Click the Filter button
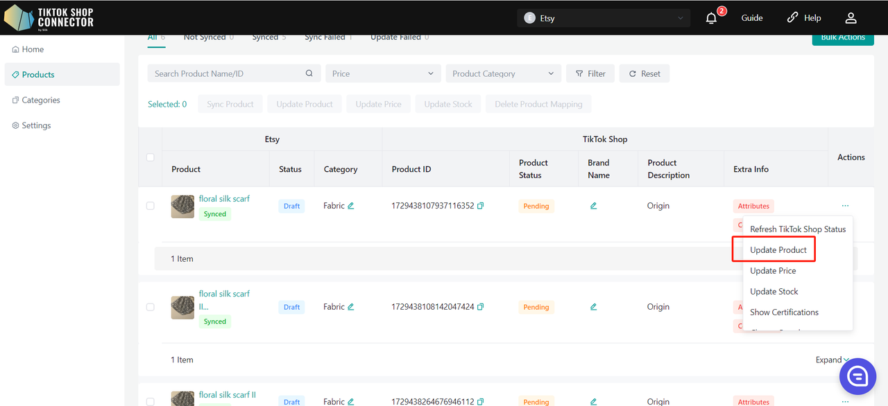 point(590,73)
